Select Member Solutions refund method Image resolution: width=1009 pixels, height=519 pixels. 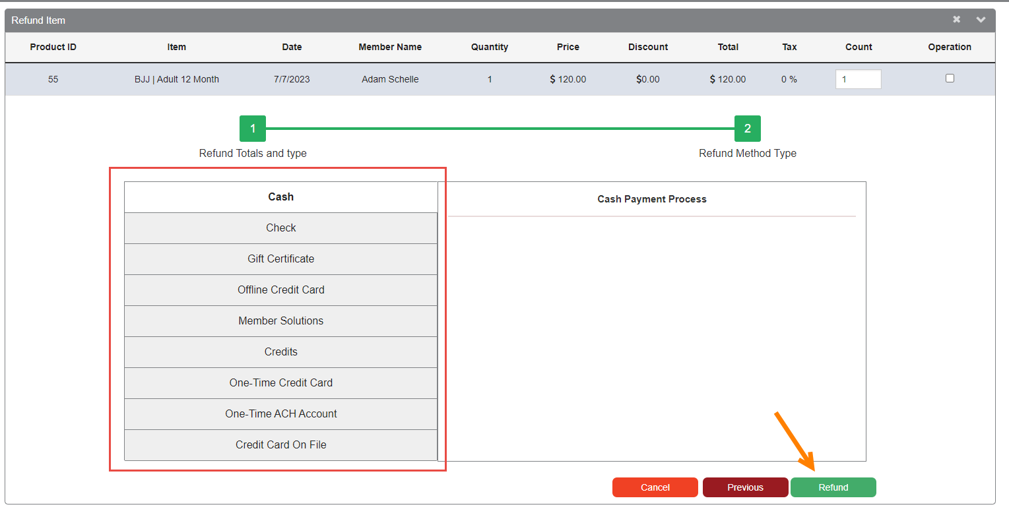280,321
